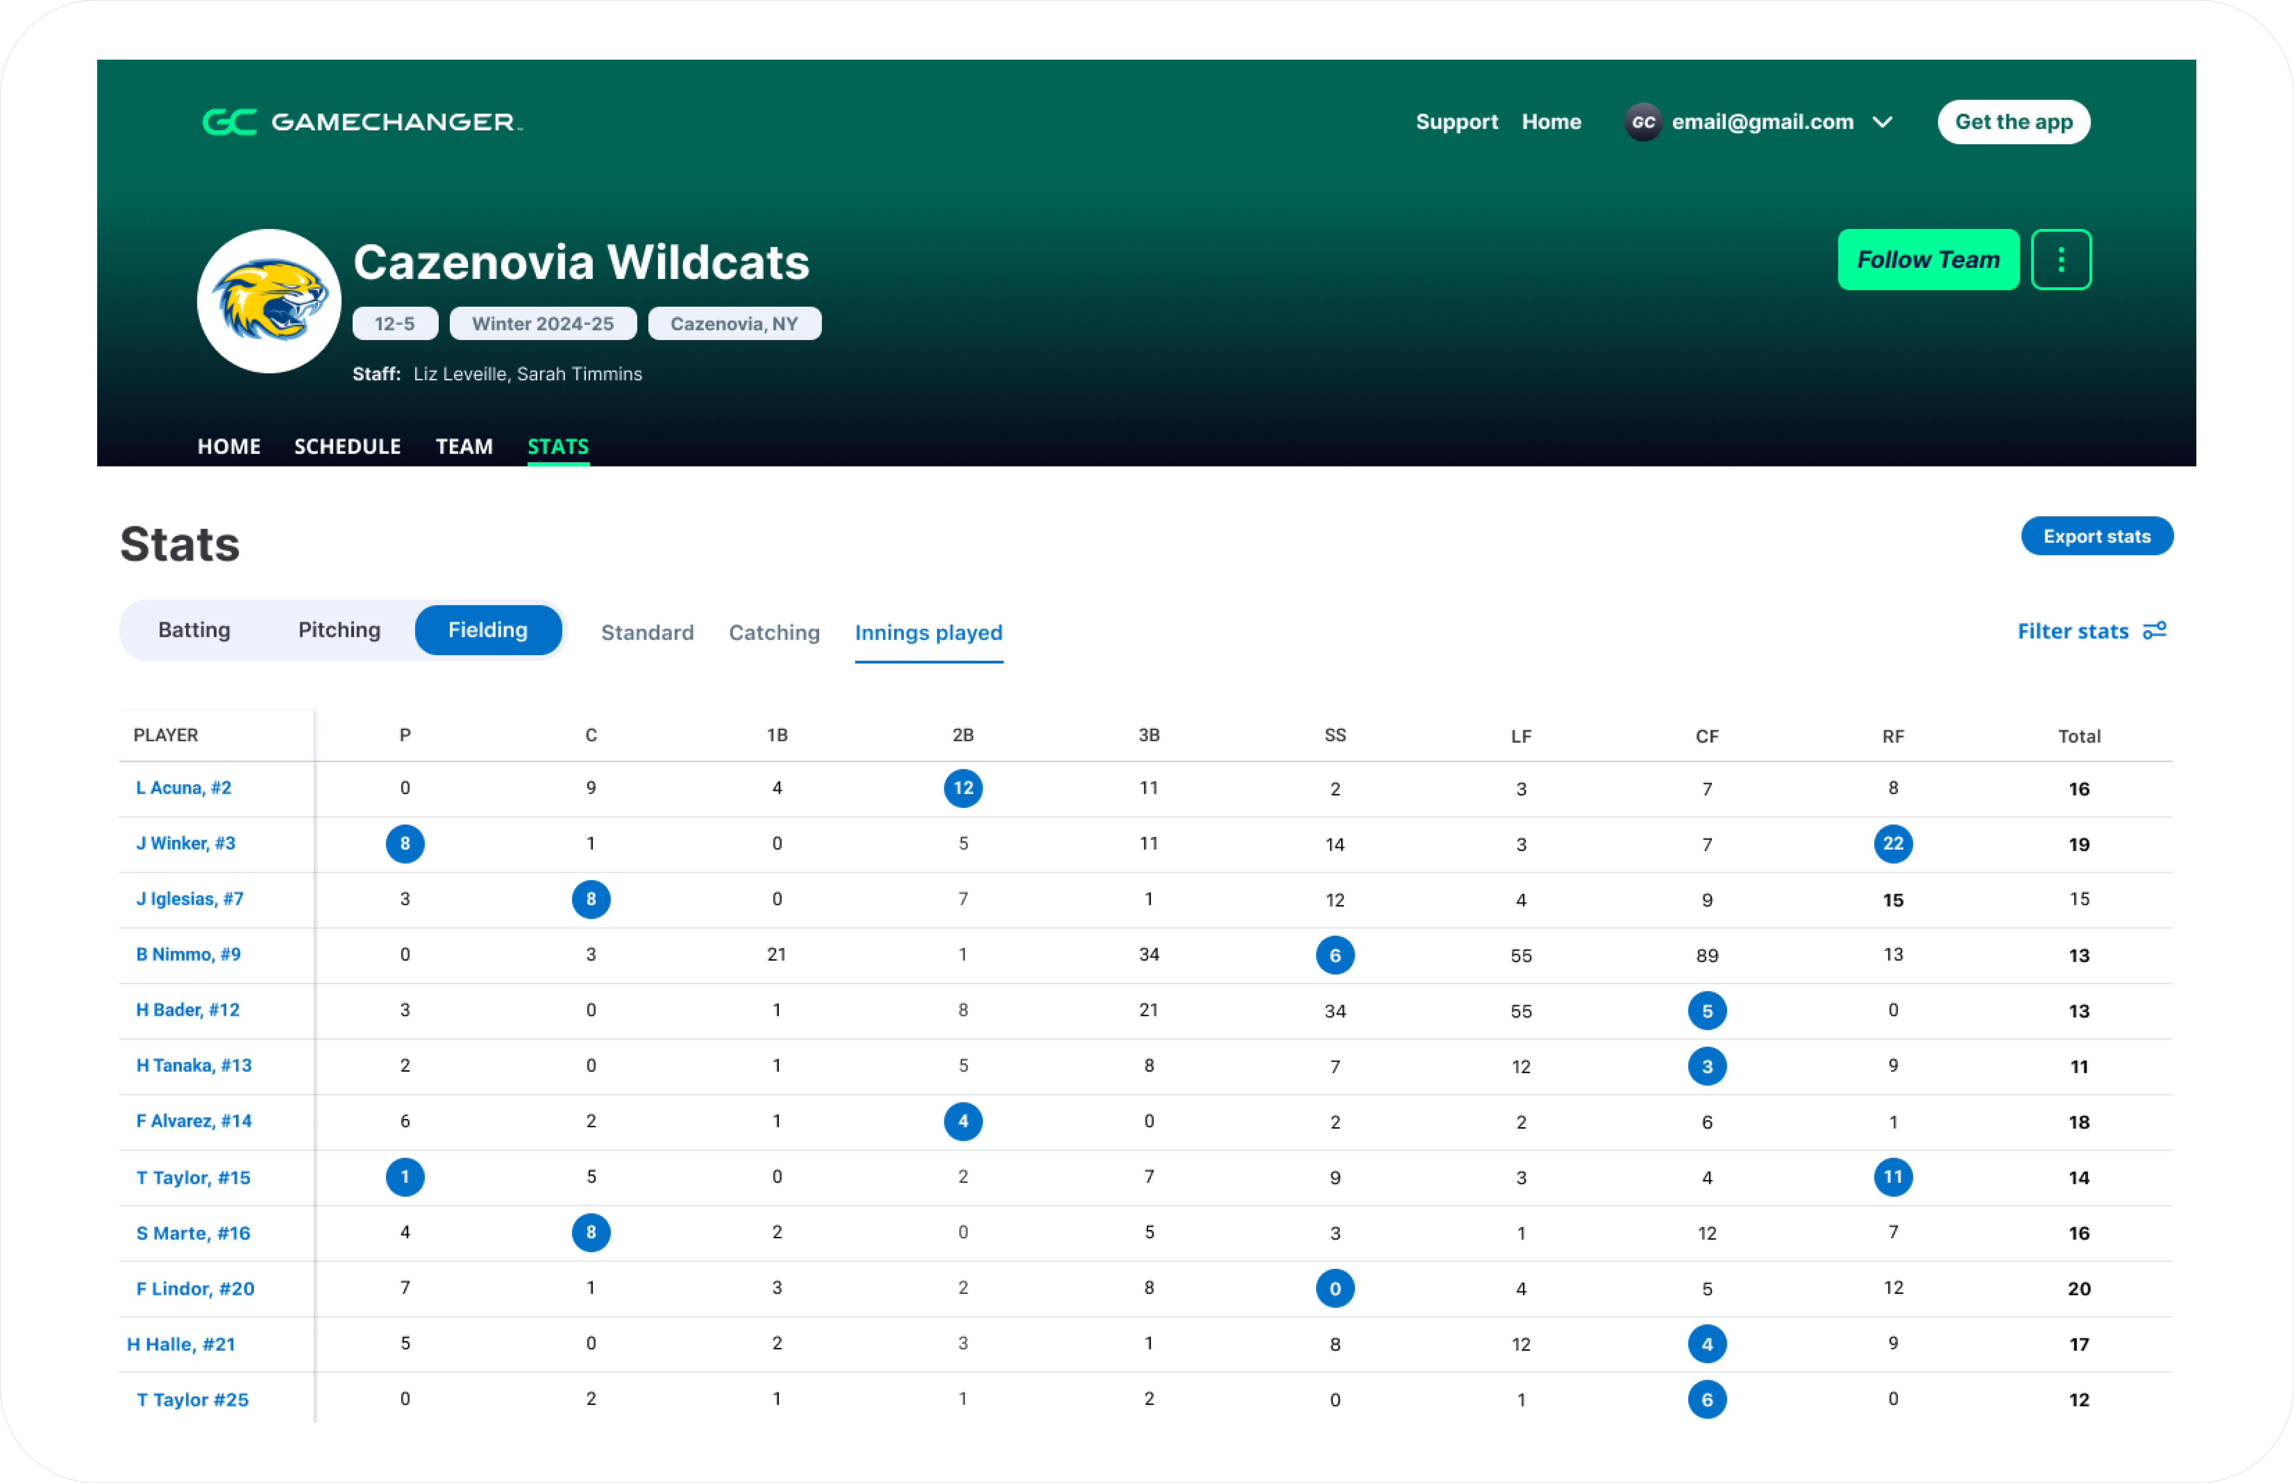
Task: Click the highlighted 5 in H Bader's CF
Action: click(x=1707, y=1011)
